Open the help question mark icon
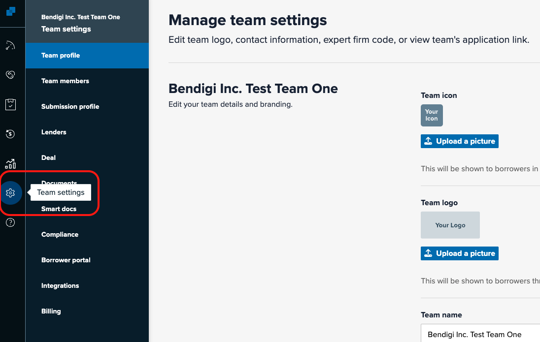The image size is (540, 342). click(x=10, y=222)
